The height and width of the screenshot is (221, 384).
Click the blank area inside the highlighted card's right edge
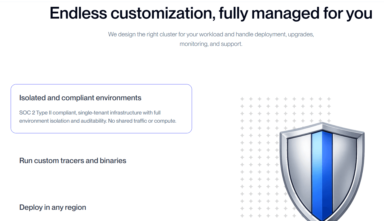[184, 109]
